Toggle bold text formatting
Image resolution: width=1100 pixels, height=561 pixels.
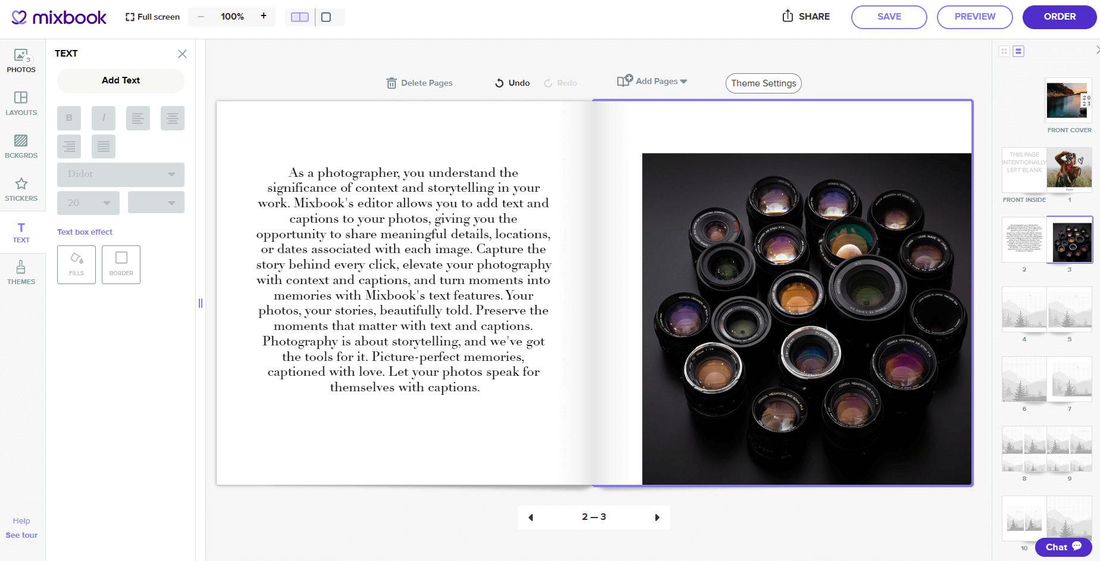68,118
